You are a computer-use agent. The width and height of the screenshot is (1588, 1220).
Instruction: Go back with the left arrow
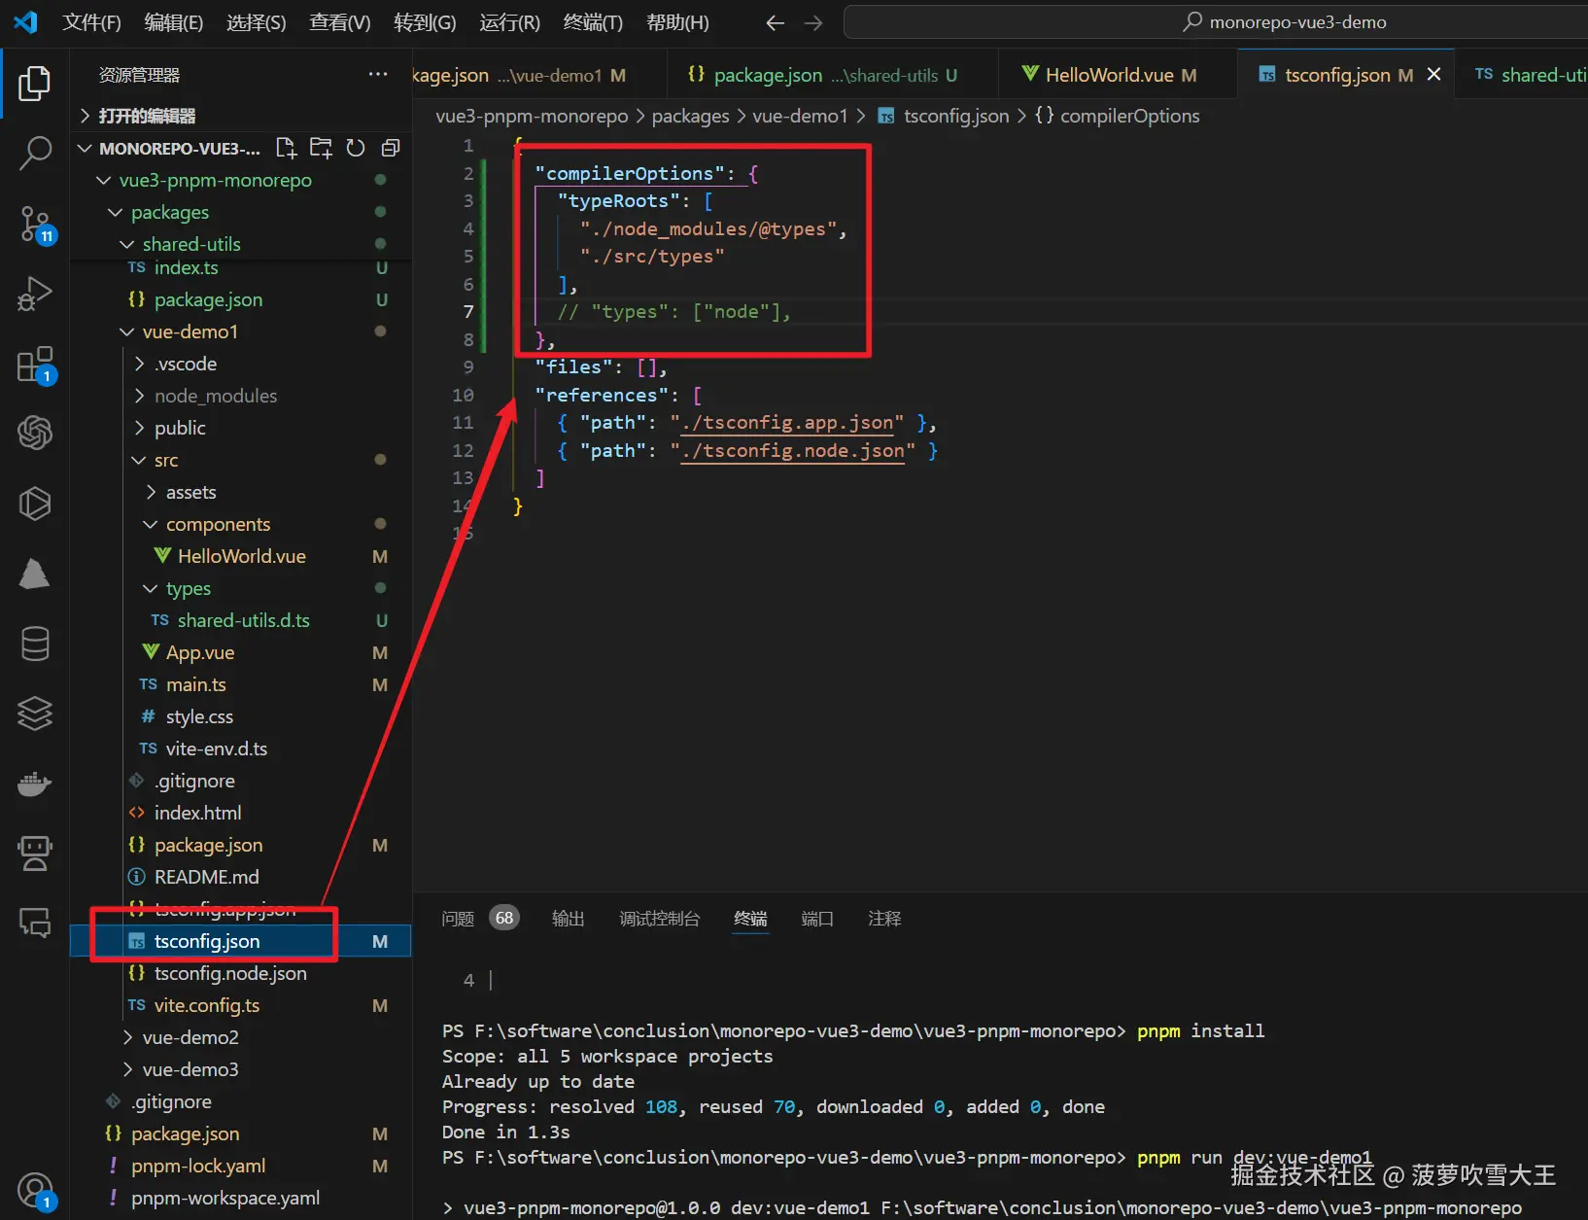pos(775,22)
